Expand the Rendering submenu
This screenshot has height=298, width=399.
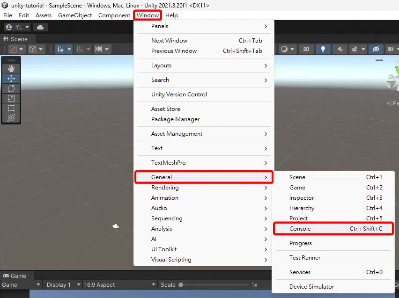204,188
